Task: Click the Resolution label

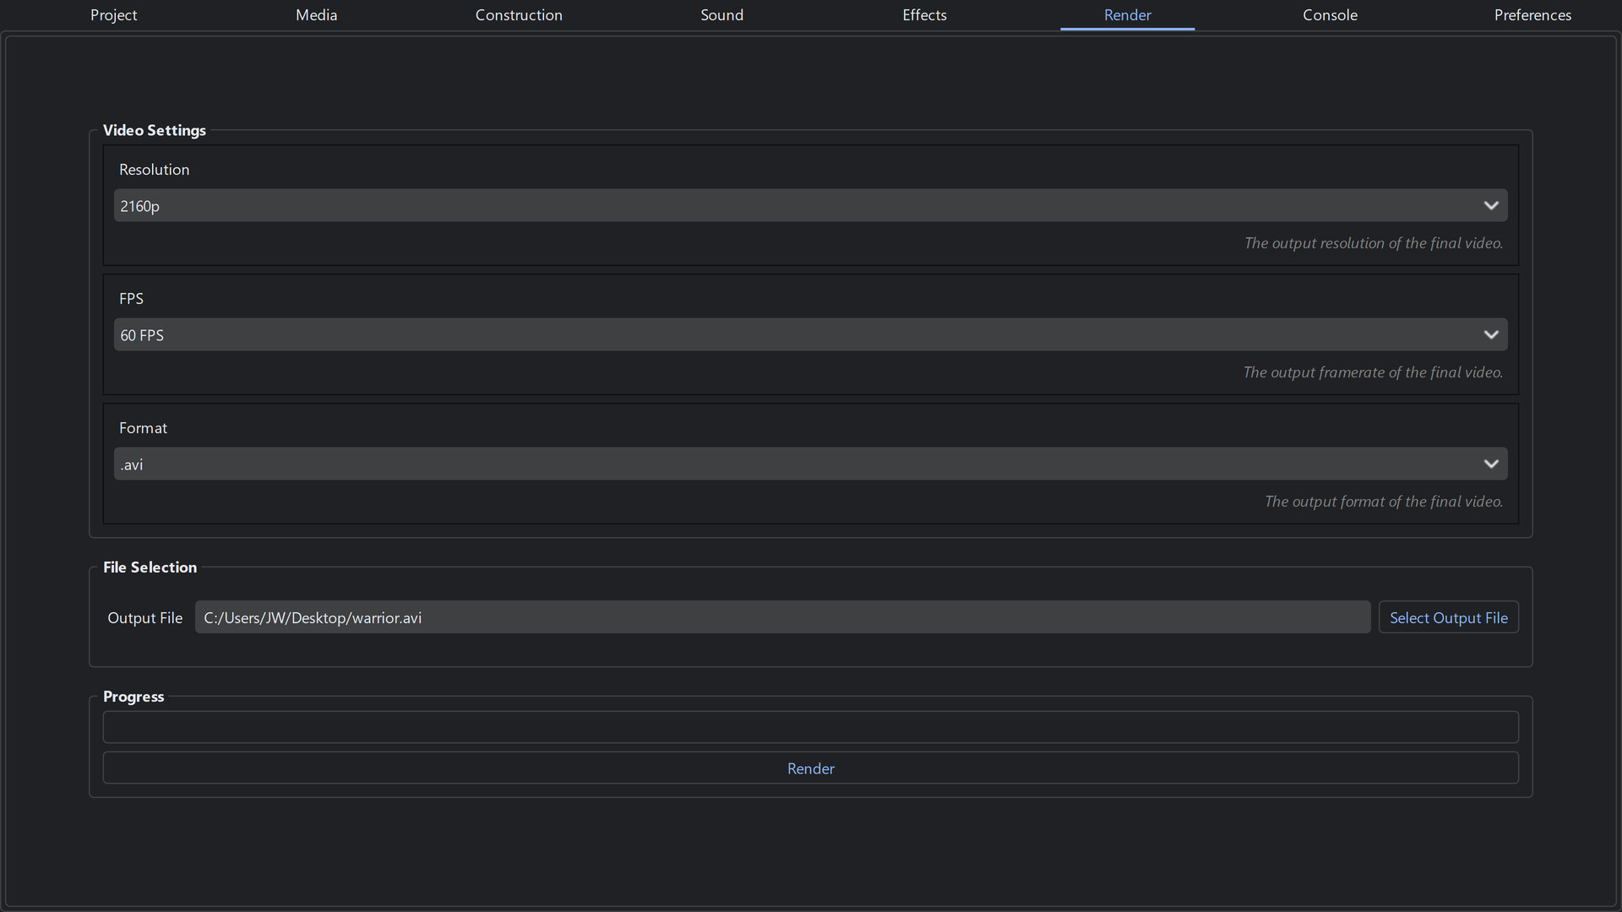Action: [x=154, y=170]
